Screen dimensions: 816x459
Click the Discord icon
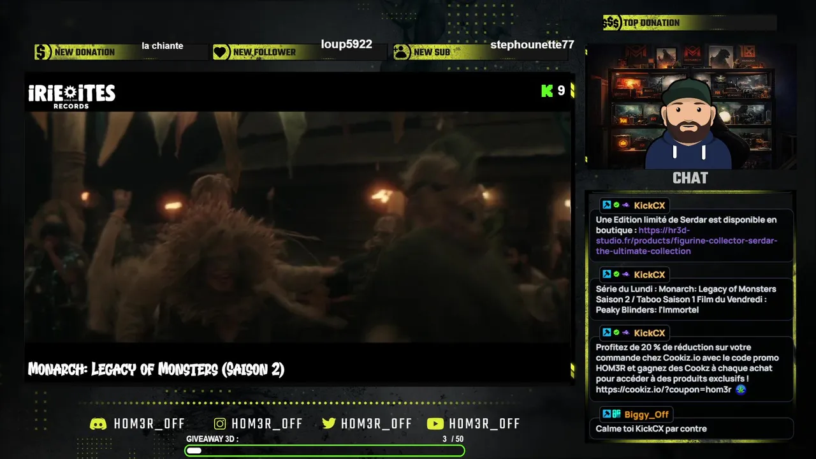click(x=98, y=424)
